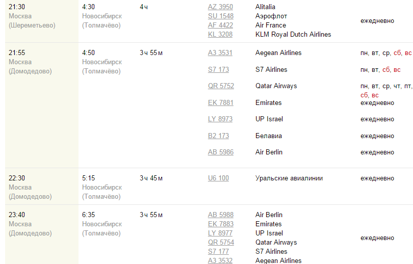Click the 22:30 departure time cell
The width and height of the screenshot is (413, 264).
point(17,178)
